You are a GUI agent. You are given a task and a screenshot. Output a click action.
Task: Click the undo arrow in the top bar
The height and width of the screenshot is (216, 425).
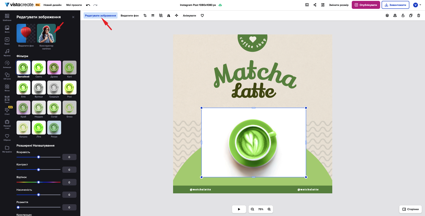(88, 5)
